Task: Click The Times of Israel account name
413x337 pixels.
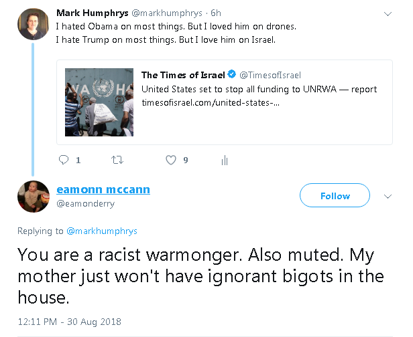Action: coord(182,75)
